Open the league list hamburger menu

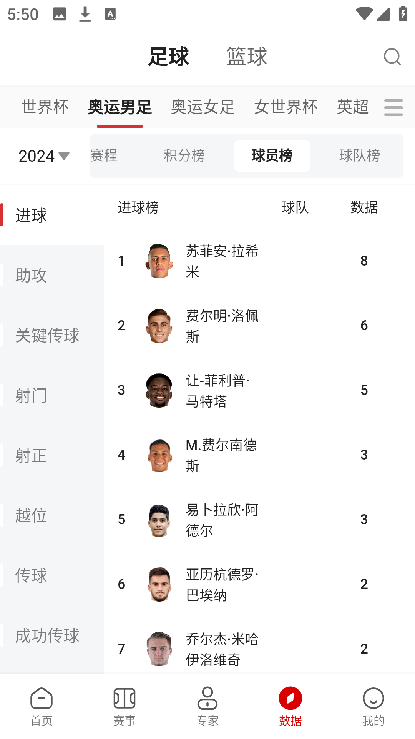point(393,107)
